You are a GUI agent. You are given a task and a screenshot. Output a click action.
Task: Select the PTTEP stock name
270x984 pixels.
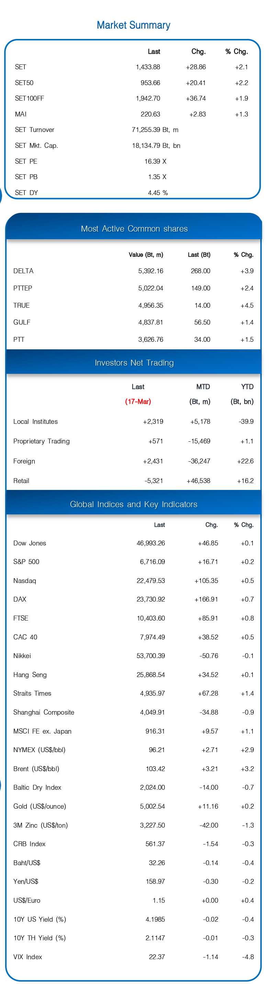click(22, 288)
